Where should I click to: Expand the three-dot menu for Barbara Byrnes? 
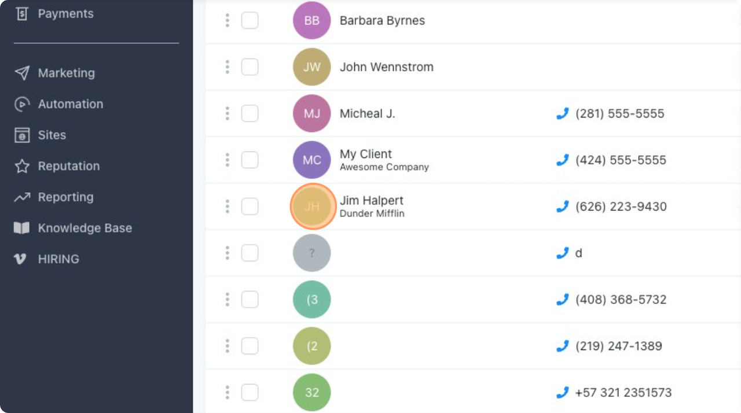228,21
